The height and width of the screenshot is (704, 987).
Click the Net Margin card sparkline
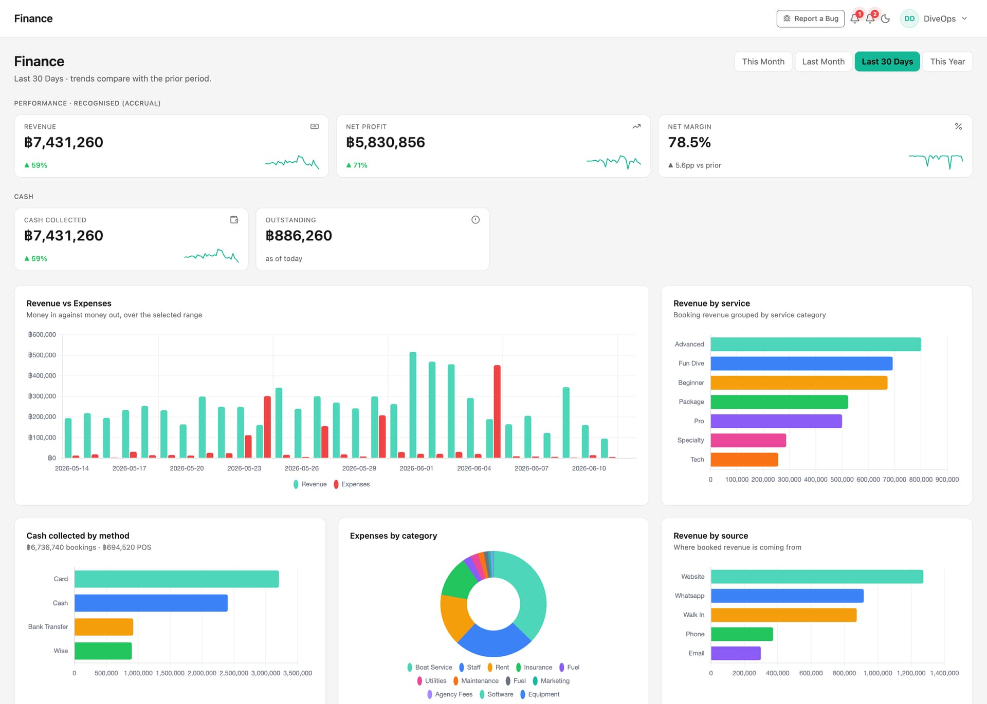click(936, 162)
